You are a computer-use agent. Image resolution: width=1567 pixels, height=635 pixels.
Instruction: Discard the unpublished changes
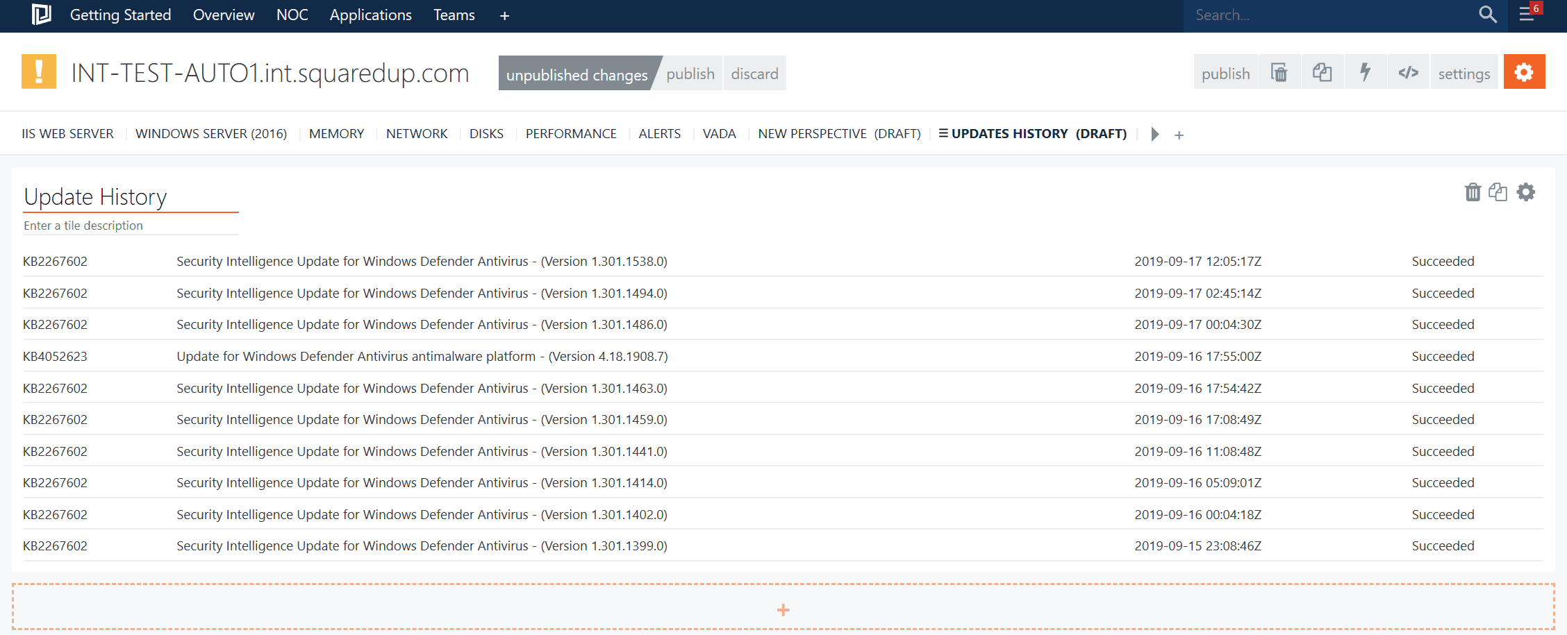pos(754,74)
